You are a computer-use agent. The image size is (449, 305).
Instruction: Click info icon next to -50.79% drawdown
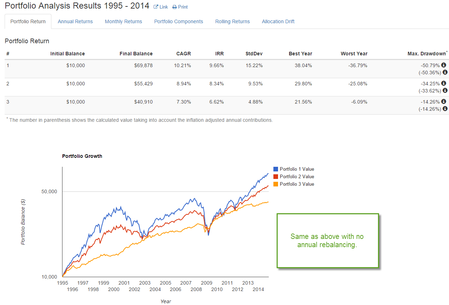444,65
